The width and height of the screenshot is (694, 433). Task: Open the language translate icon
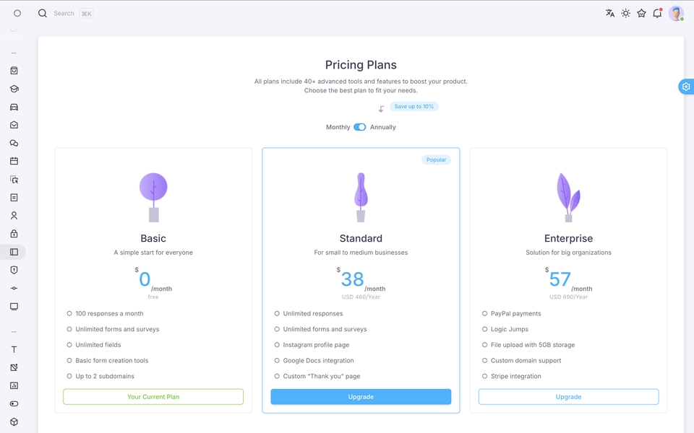(610, 13)
